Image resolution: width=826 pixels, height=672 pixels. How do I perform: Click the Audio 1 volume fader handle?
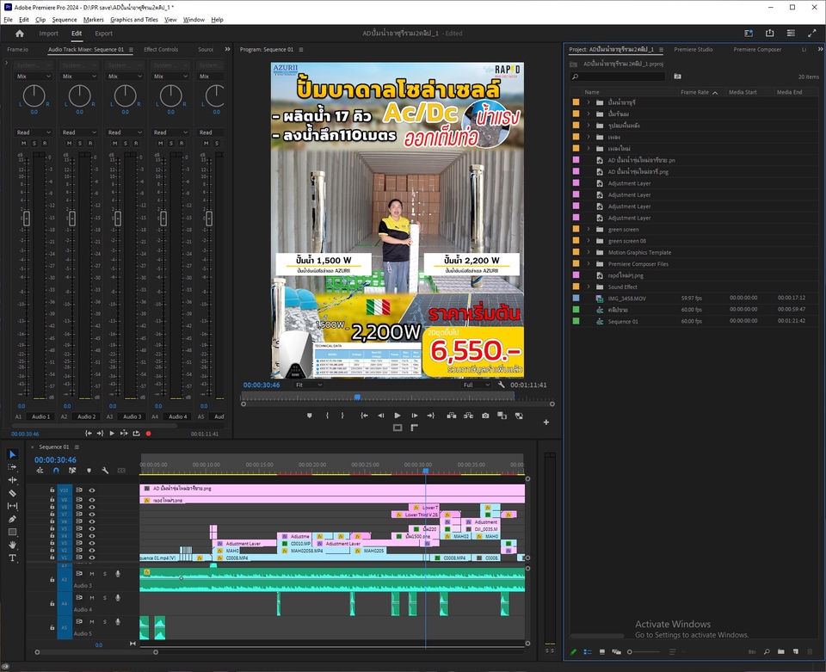(x=27, y=218)
